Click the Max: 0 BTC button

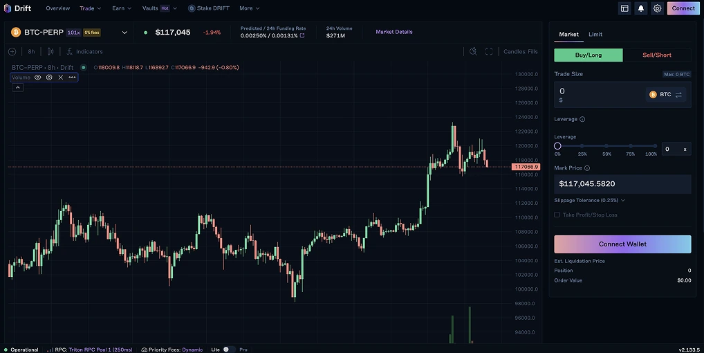click(x=676, y=74)
